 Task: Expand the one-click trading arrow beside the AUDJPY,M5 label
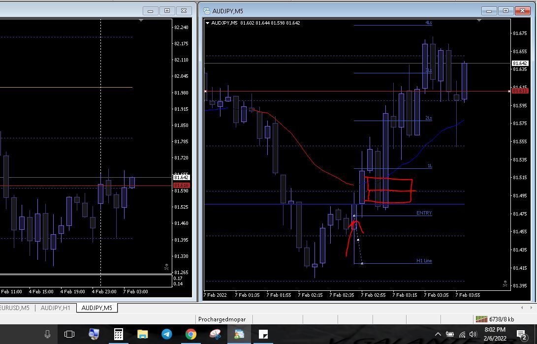(208, 23)
